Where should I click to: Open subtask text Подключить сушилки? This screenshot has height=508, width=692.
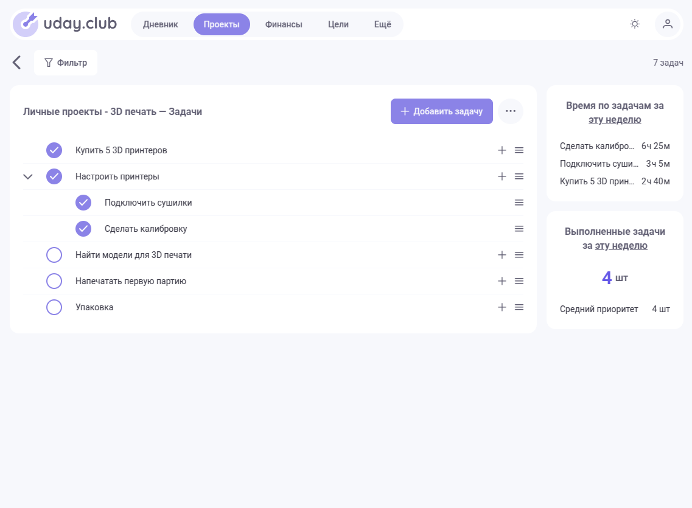click(x=149, y=203)
